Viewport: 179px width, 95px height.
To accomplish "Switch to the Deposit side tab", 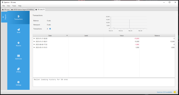I will (x=4, y=17).
